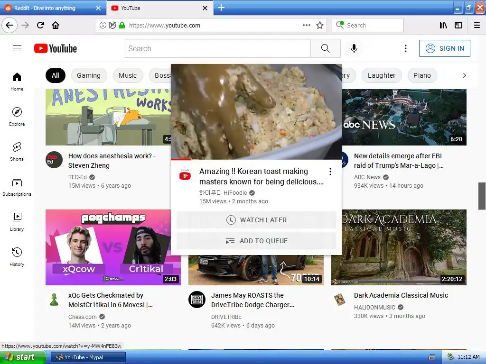
Task: Filter videos by Piano chip
Action: [422, 75]
